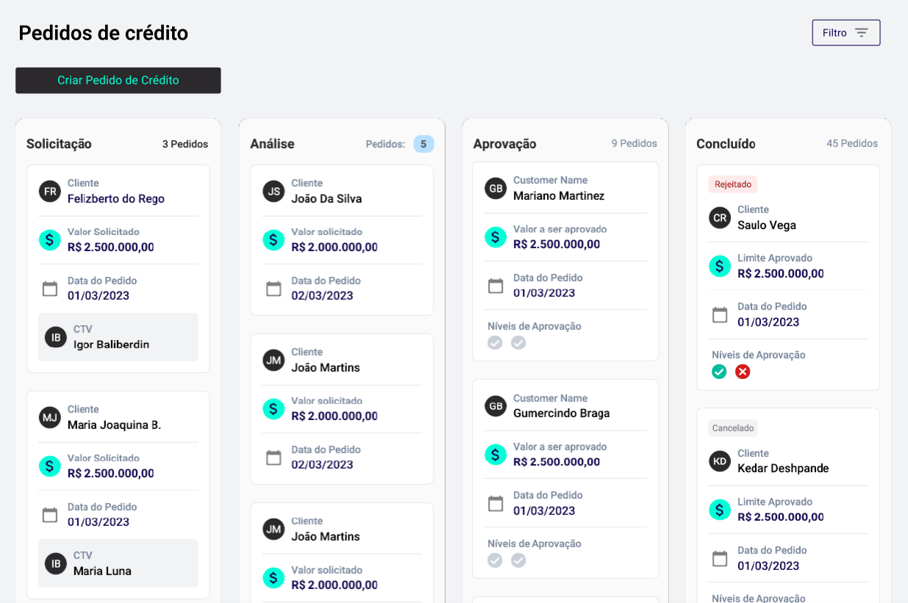Click KD avatar beside Kedar Deshpande

[720, 461]
